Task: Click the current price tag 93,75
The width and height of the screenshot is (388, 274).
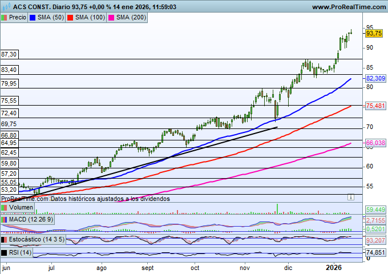Action: (374, 34)
